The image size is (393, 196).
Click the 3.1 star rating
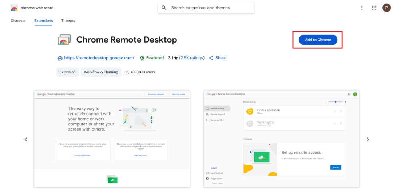[x=173, y=58]
